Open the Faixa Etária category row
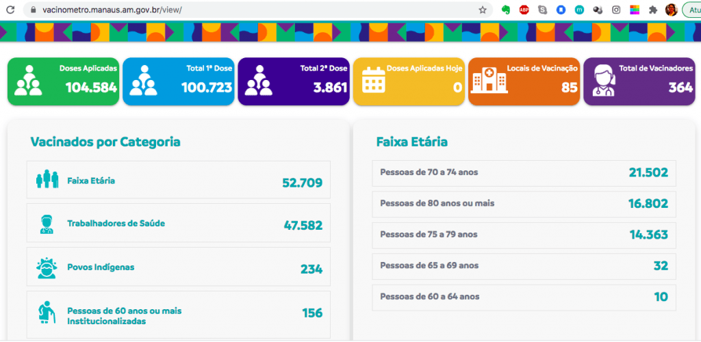This screenshot has height=342, width=701. point(179,180)
